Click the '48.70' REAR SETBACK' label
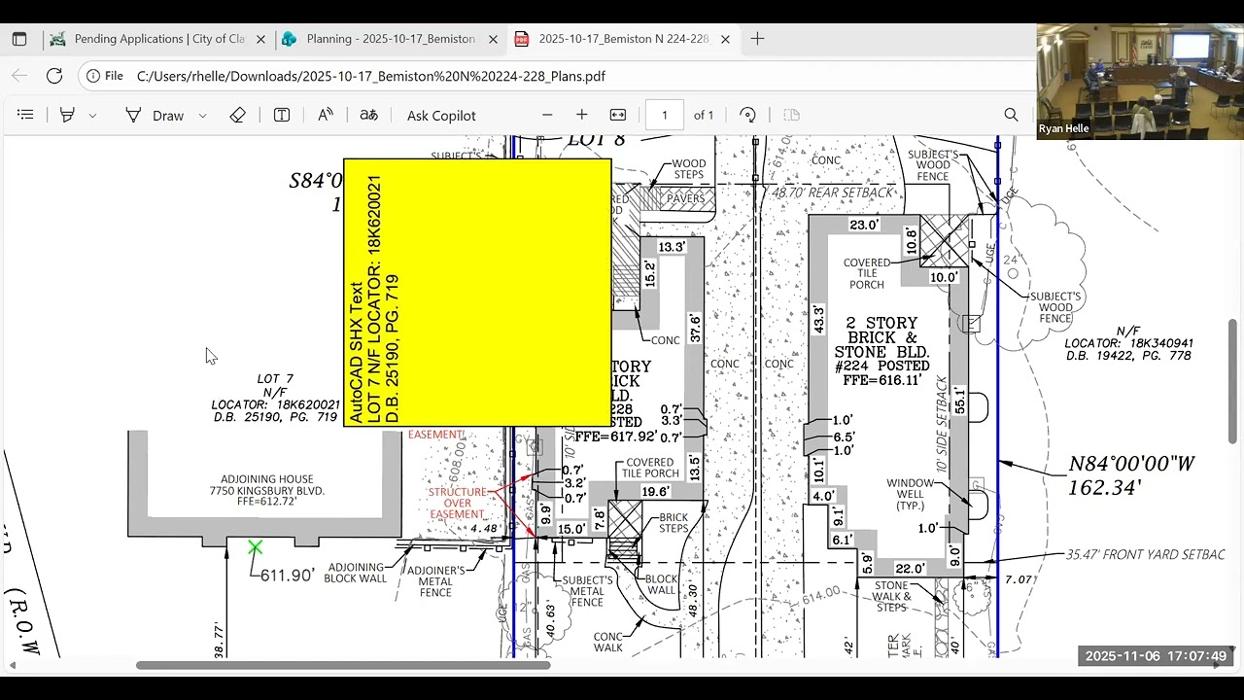Screen dimensions: 1244x700 point(832,192)
